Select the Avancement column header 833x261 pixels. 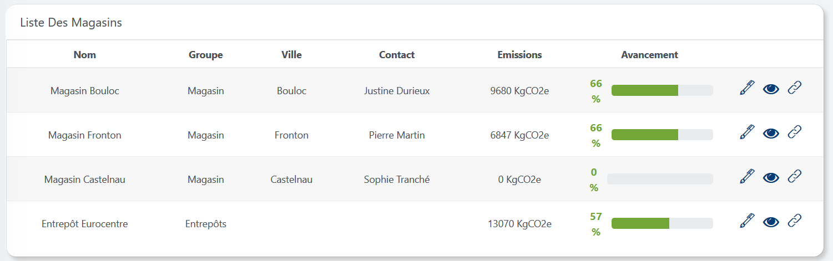(649, 55)
